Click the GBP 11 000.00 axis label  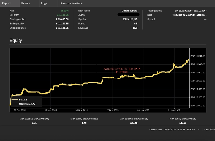click(x=198, y=64)
